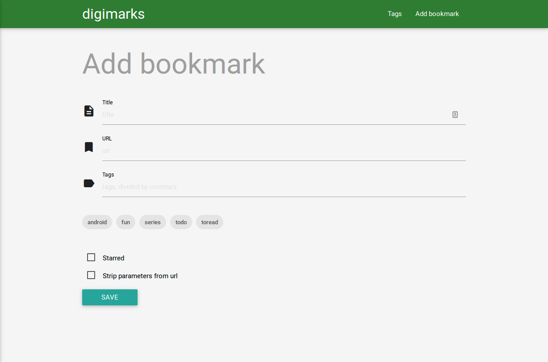Click the tag icon beside the Tags field

pyautogui.click(x=88, y=183)
